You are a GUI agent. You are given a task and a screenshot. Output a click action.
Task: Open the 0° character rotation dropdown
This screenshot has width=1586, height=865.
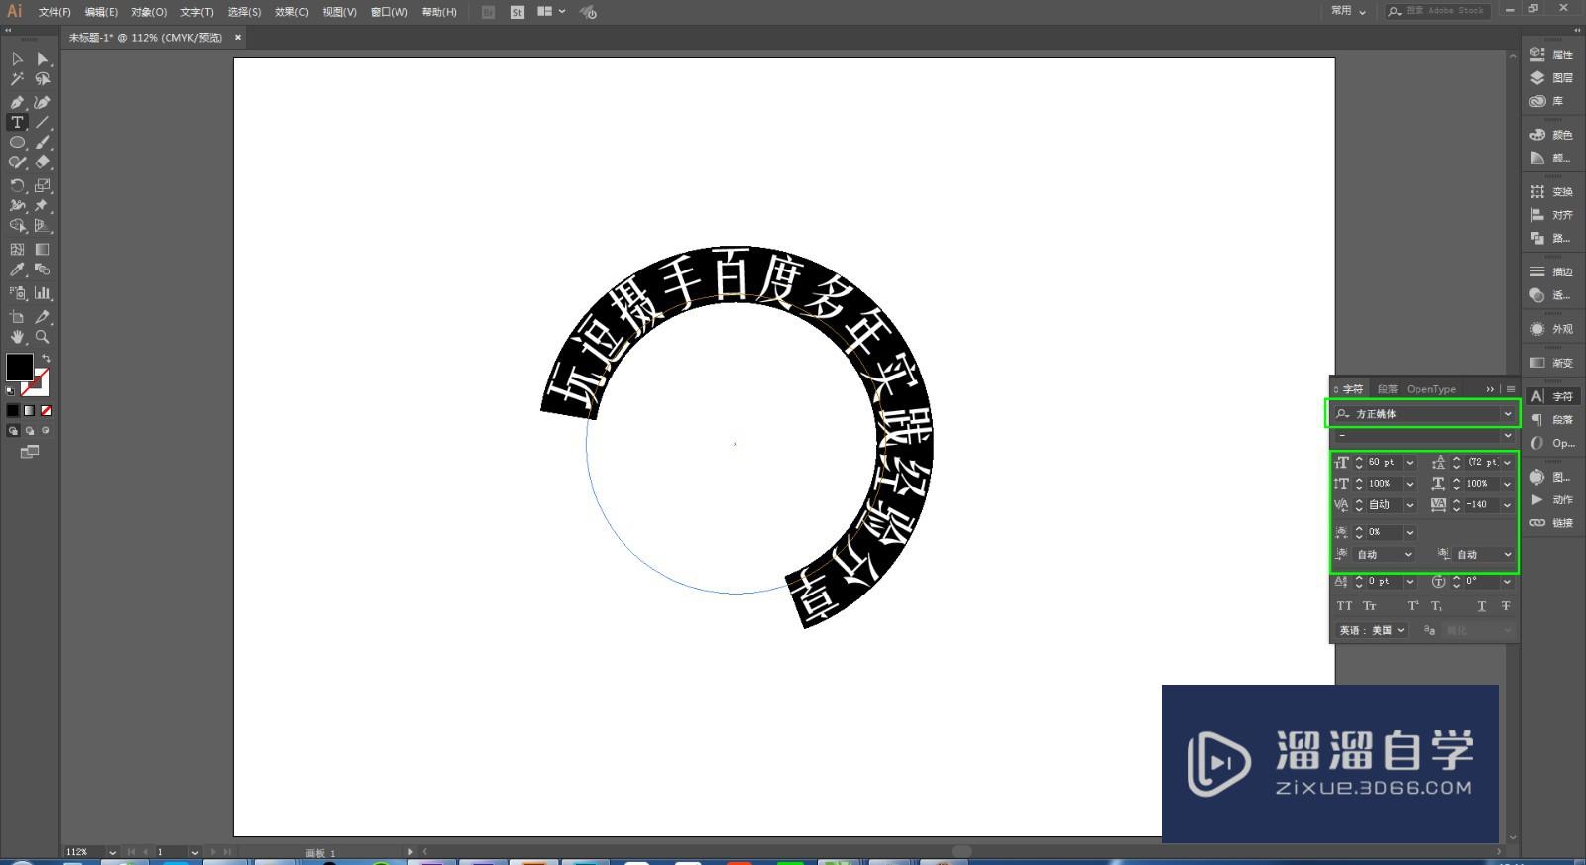coord(1507,582)
